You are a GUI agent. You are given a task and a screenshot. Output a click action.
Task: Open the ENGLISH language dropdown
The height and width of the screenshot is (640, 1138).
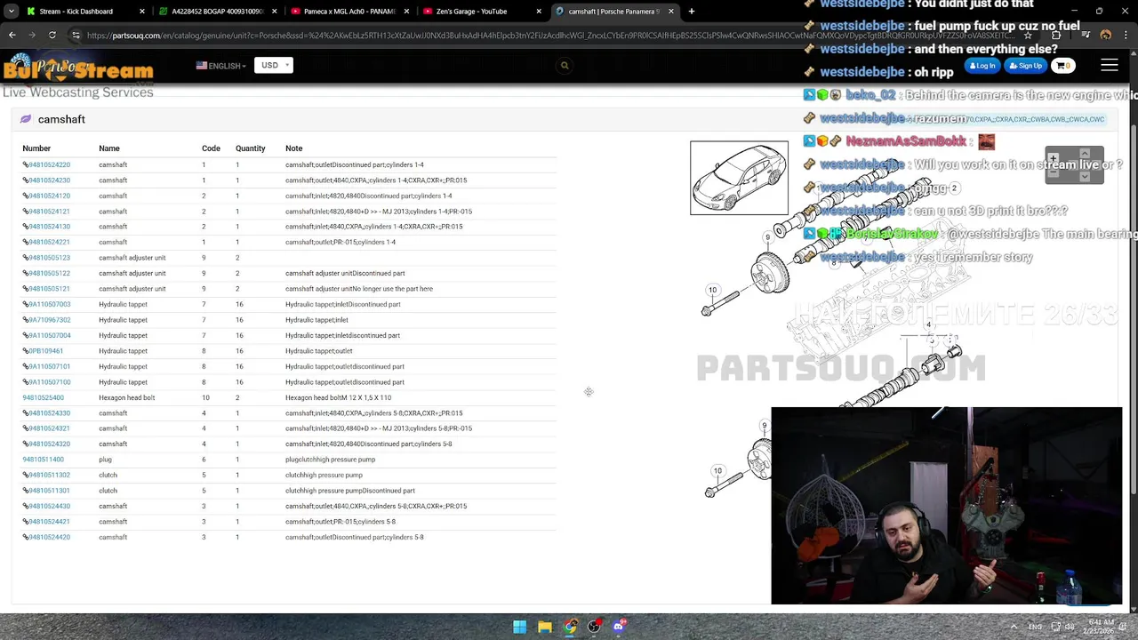click(x=220, y=66)
